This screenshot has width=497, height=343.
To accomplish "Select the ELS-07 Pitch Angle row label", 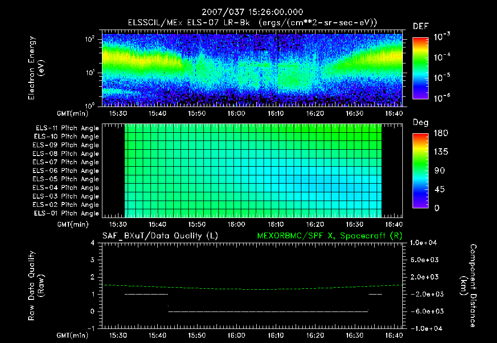I will [x=66, y=162].
